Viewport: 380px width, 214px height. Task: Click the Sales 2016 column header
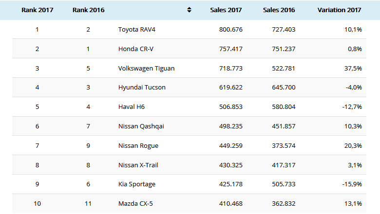pos(279,10)
